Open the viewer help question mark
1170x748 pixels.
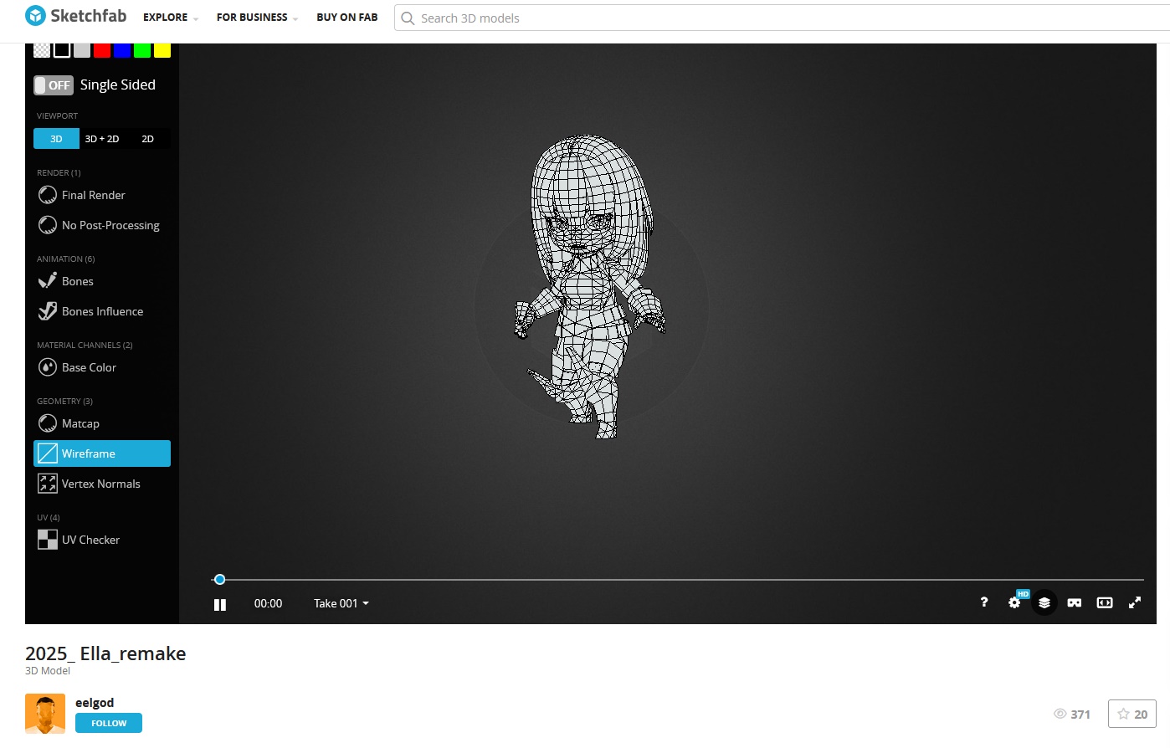tap(984, 602)
